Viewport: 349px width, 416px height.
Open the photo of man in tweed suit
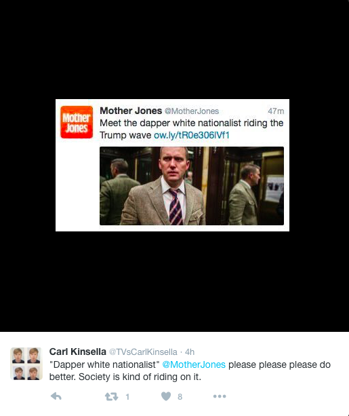[192, 186]
